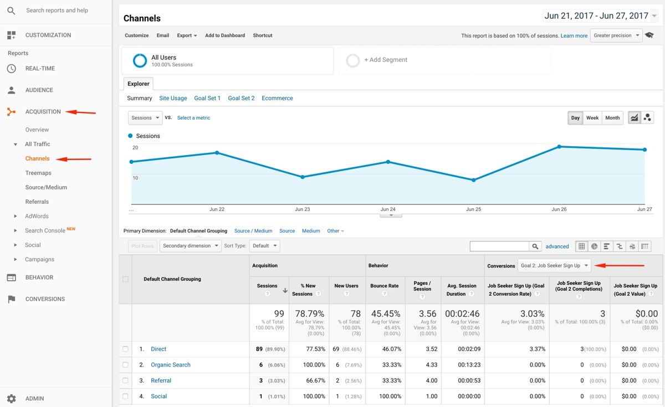Check the select-all checkbox in table header
665x407 pixels.
point(125,279)
